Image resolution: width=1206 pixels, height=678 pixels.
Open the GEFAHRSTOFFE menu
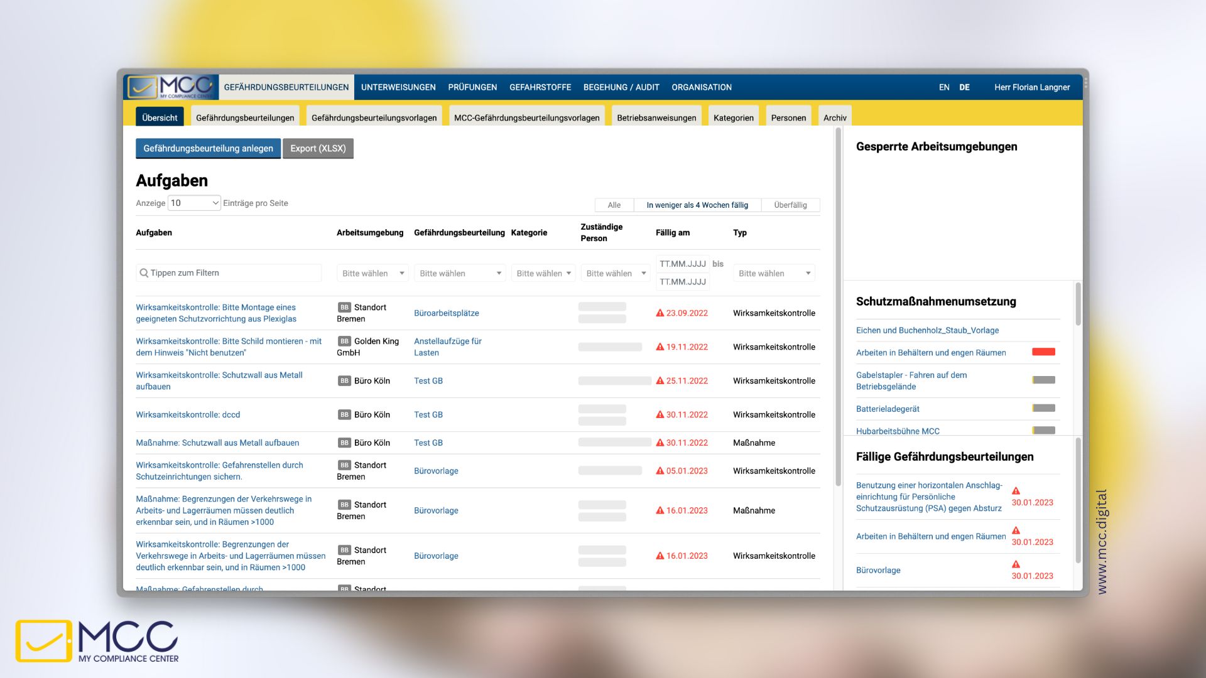540,87
